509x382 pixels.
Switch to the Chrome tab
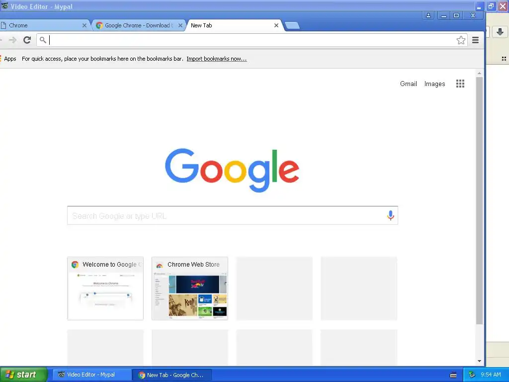[x=44, y=25]
